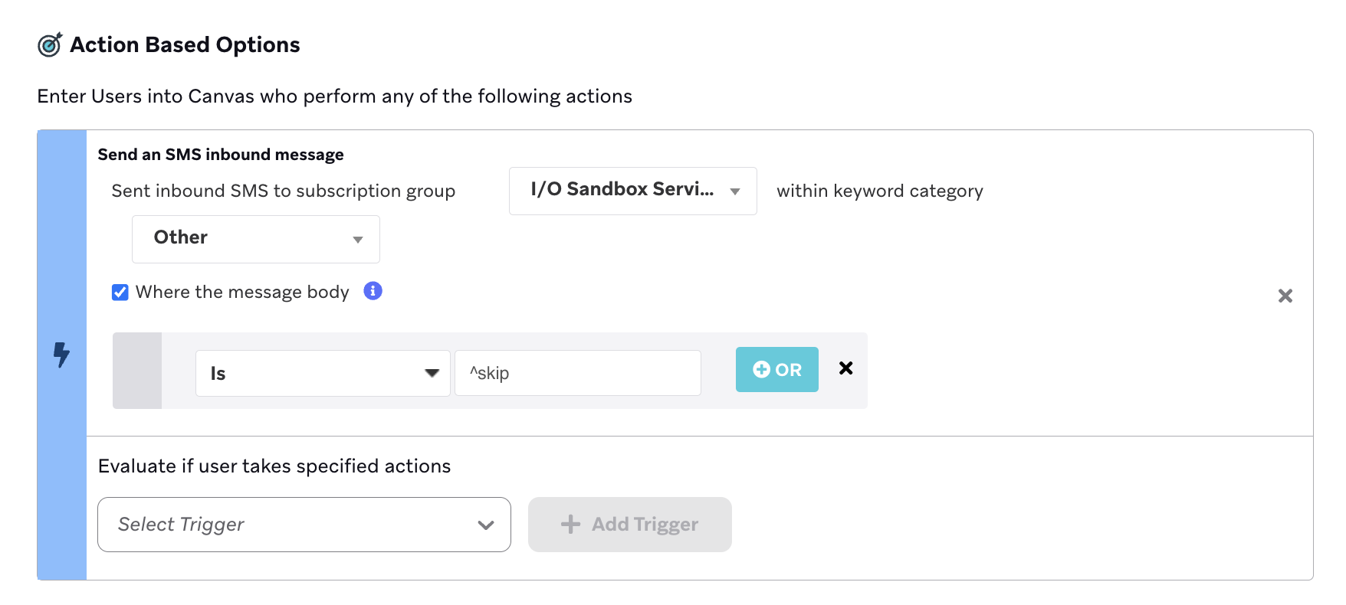Viewport: 1346px width, 605px height.
Task: Click the plus icon inside the OR button
Action: coord(761,370)
